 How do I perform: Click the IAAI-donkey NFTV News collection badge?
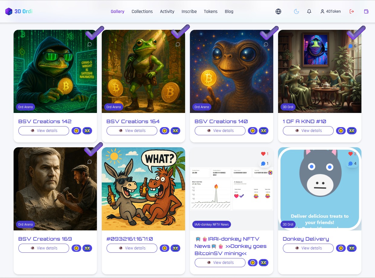(x=212, y=224)
